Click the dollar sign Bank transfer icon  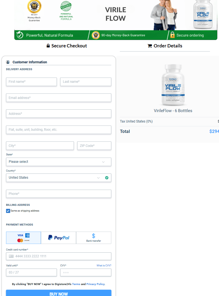coord(93,236)
